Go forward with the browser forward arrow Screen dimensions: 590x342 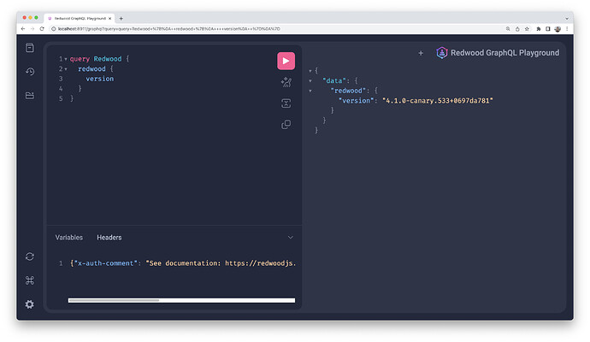click(x=32, y=28)
